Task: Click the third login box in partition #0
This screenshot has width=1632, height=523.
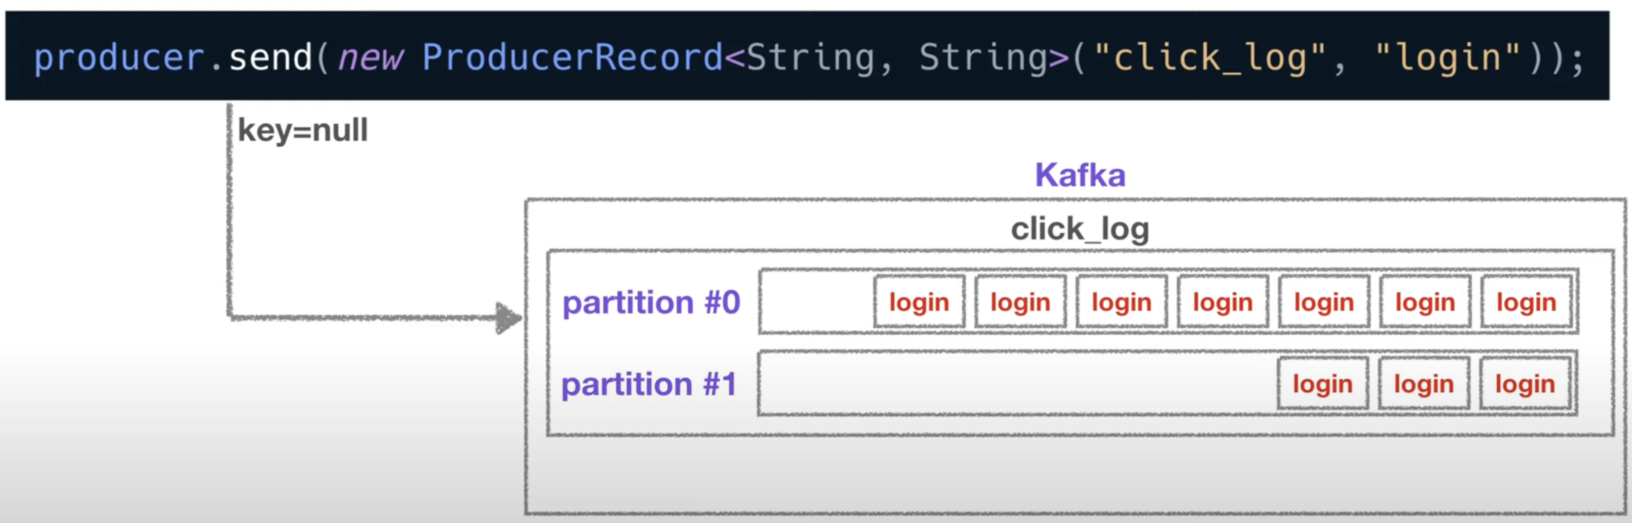Action: pos(1121,301)
